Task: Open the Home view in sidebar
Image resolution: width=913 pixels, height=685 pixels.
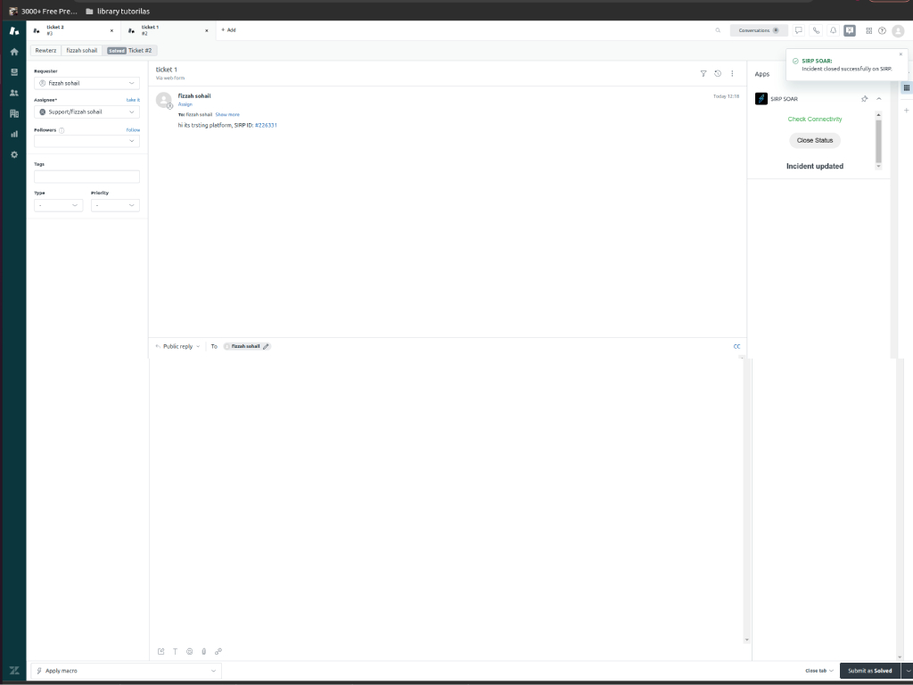Action: click(13, 52)
